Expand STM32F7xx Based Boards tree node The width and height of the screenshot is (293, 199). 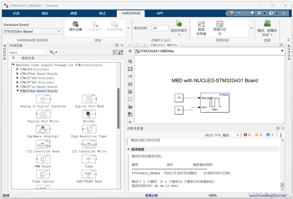click(17, 87)
